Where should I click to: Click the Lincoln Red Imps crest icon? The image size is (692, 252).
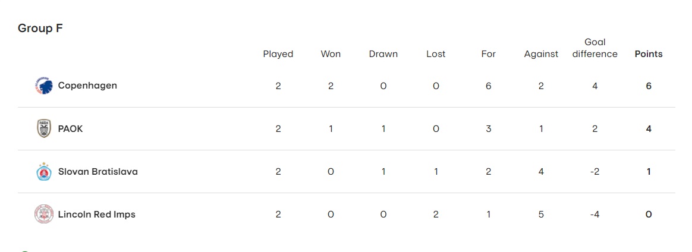click(x=43, y=215)
